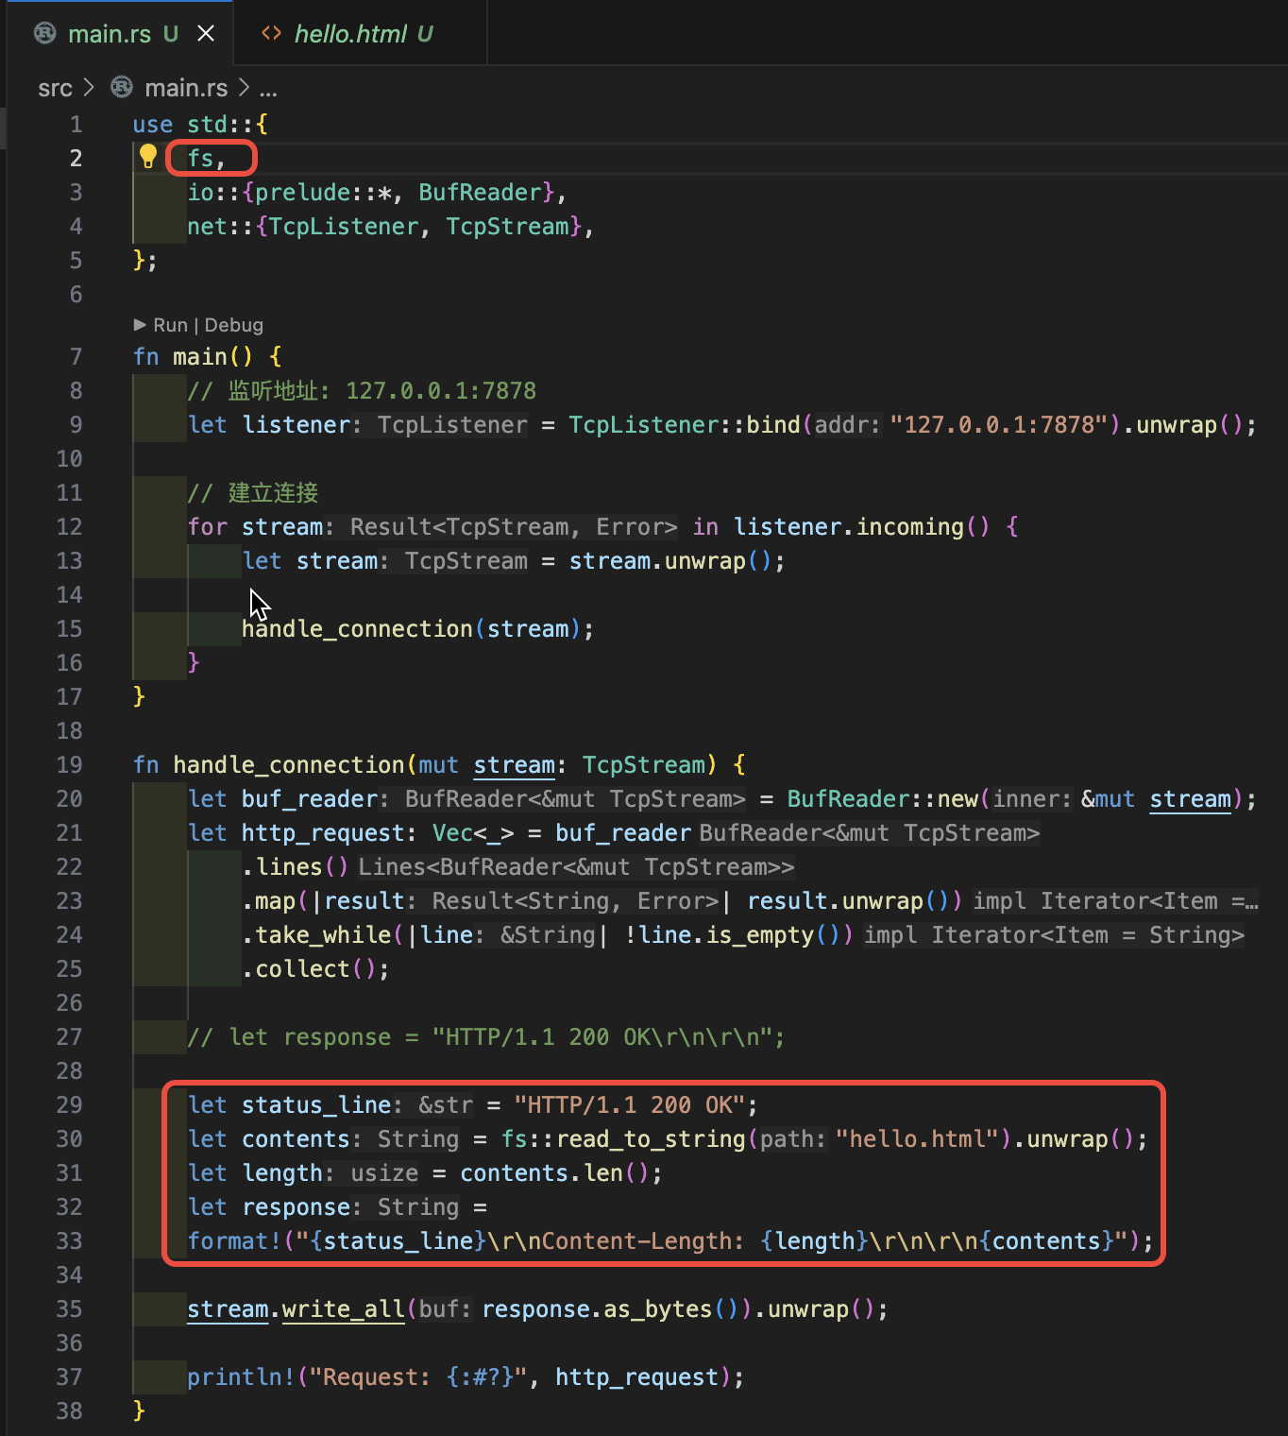Click 'fs::read_to_string' on line 30
1288x1436 pixels.
pos(623,1138)
